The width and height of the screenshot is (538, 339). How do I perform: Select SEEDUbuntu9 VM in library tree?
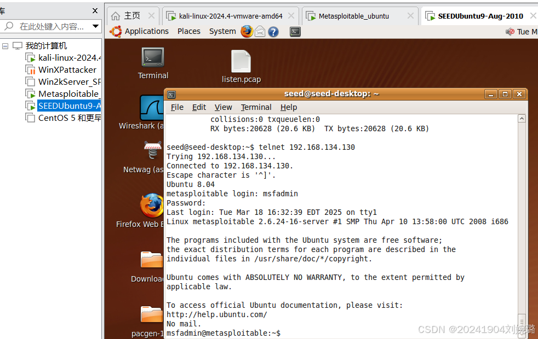point(69,106)
